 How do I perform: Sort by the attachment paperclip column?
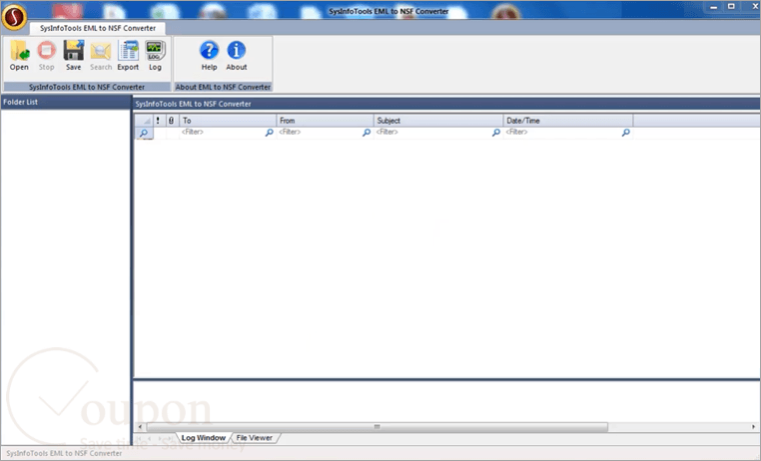(x=172, y=120)
